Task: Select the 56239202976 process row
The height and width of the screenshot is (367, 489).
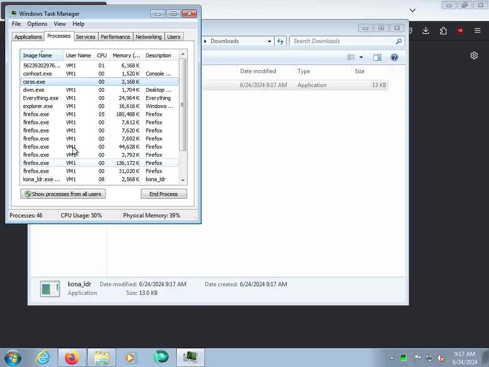Action: click(x=100, y=65)
